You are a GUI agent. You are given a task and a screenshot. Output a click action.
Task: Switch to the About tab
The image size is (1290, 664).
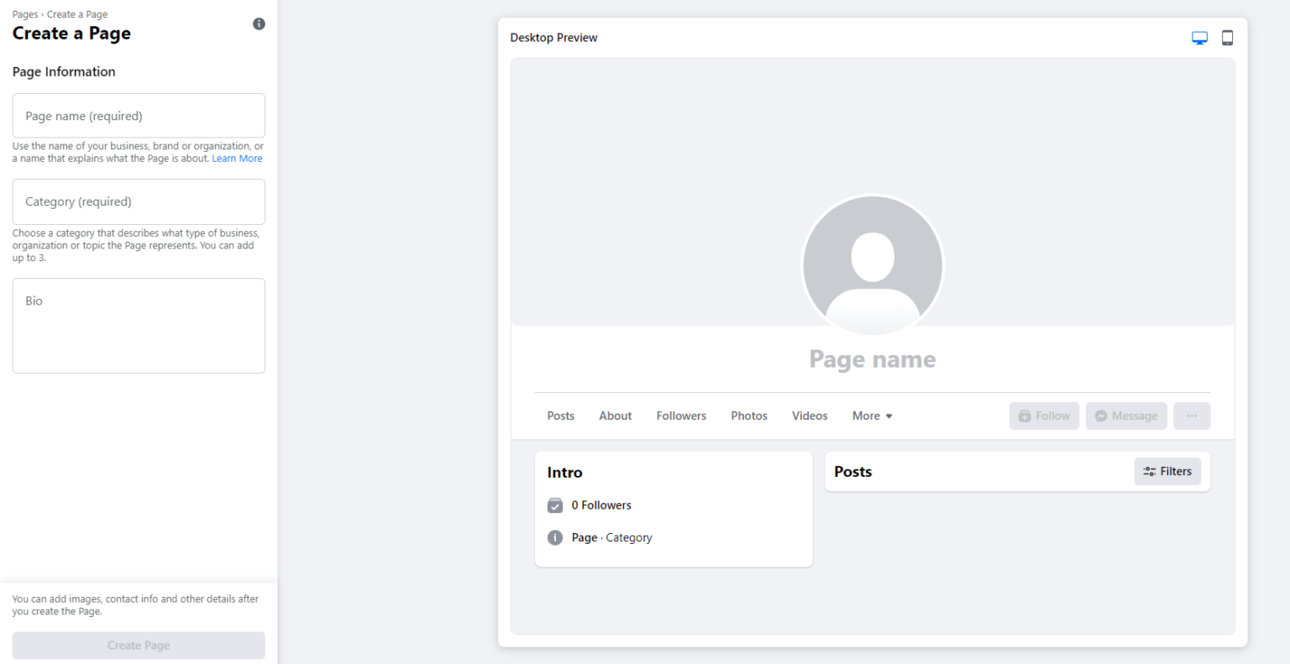click(615, 416)
